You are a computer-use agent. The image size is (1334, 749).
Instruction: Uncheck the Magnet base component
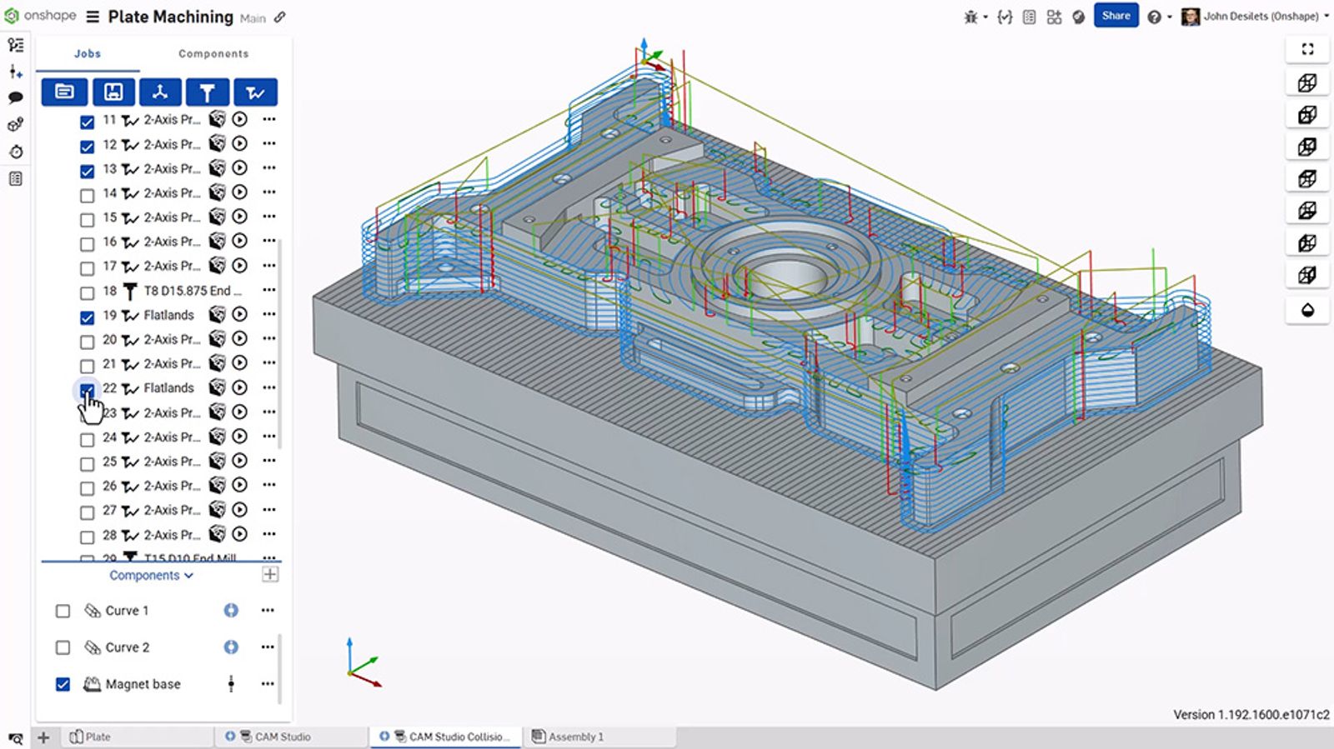(x=63, y=684)
